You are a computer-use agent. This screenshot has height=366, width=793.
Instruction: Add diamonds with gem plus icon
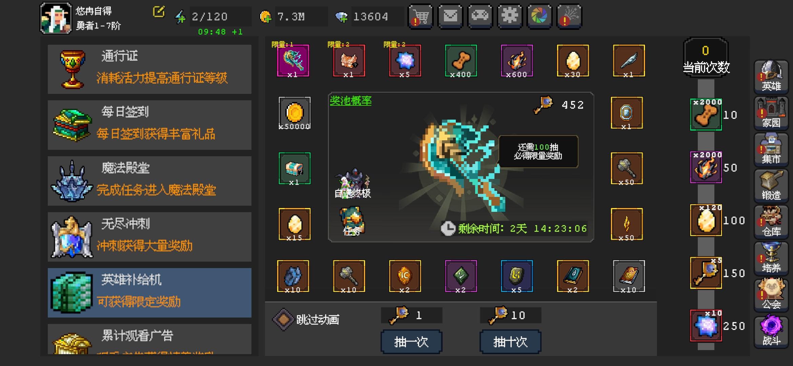click(x=342, y=17)
